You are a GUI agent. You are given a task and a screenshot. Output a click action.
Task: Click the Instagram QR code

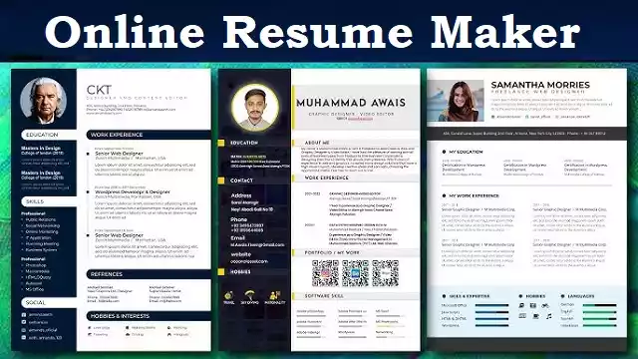tap(326, 273)
